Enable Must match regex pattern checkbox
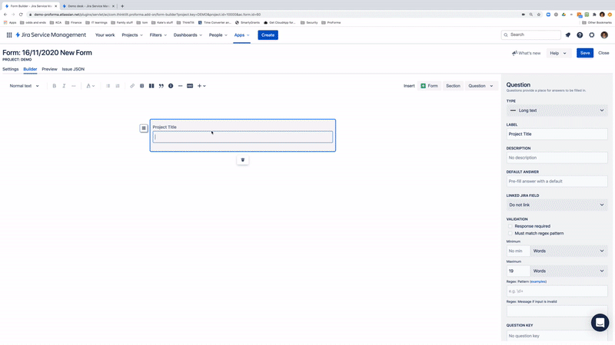The image size is (615, 345). pyautogui.click(x=510, y=233)
